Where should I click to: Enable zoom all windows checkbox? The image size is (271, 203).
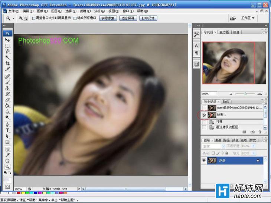click(x=75, y=18)
